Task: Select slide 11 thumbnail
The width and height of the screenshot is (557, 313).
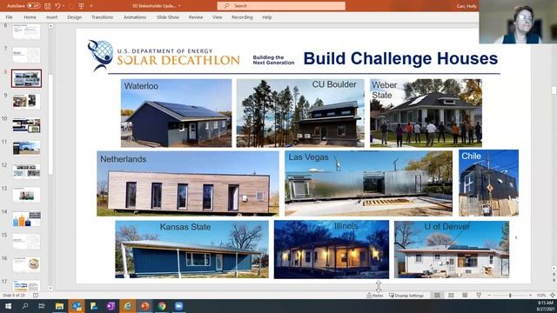Action: coord(26,148)
